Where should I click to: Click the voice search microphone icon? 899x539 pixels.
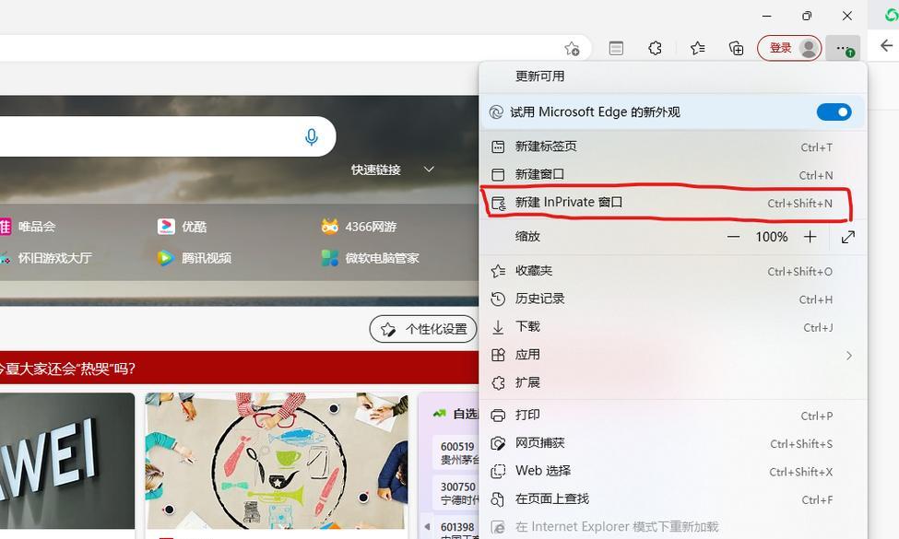pyautogui.click(x=312, y=137)
